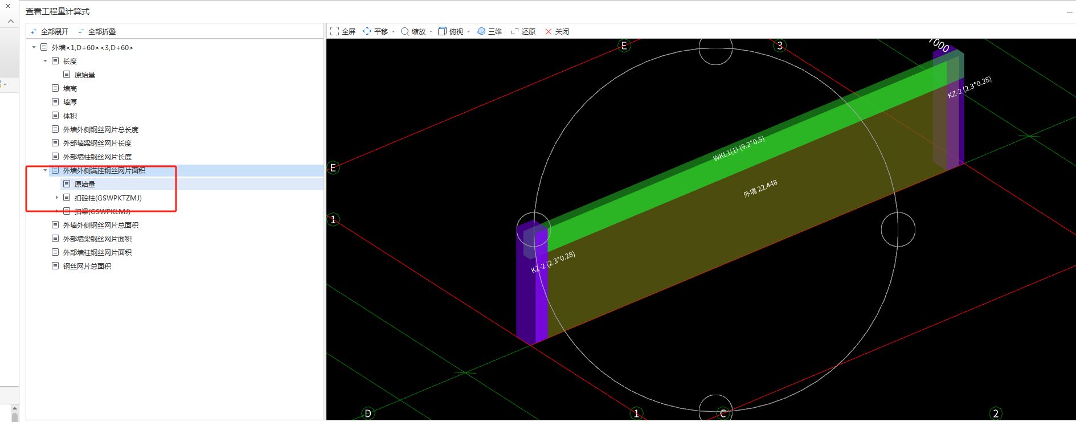The height and width of the screenshot is (422, 1076).
Task: Select 外墙外侧满挂钢丝网片面积 item
Action: (104, 170)
